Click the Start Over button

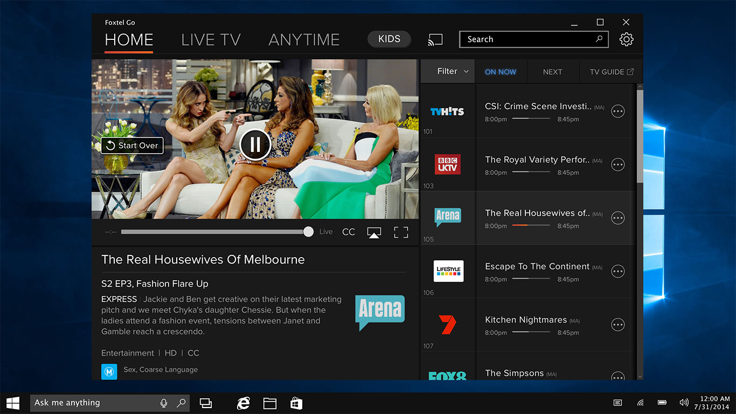[x=132, y=146]
